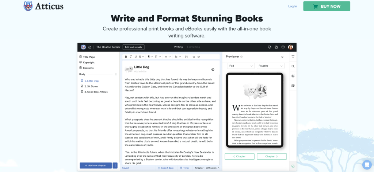The image size is (374, 172).
Task: Open the chat support bubble
Action: (367, 165)
